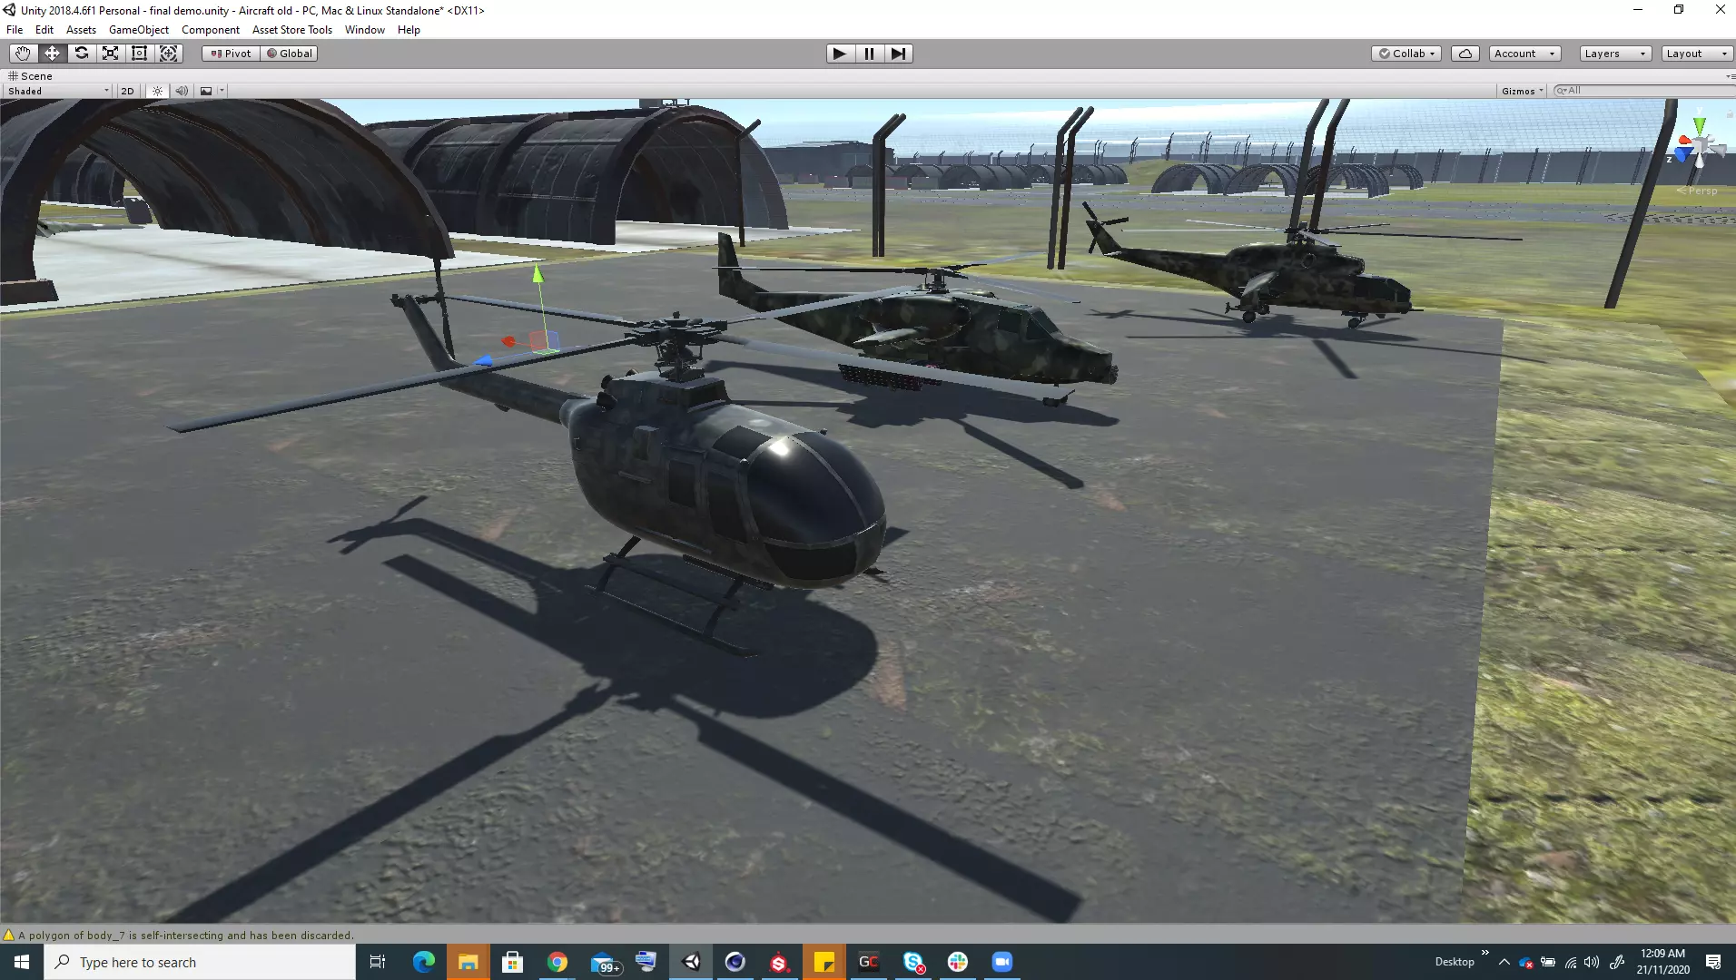Viewport: 1736px width, 980px height.
Task: Toggle scene lighting on or off
Action: 157,91
